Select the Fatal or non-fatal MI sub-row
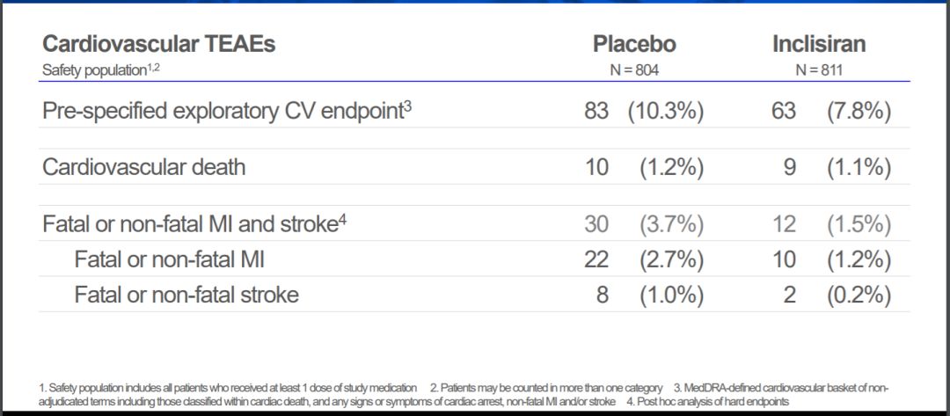Image resolution: width=950 pixels, height=416 pixels. (x=474, y=259)
